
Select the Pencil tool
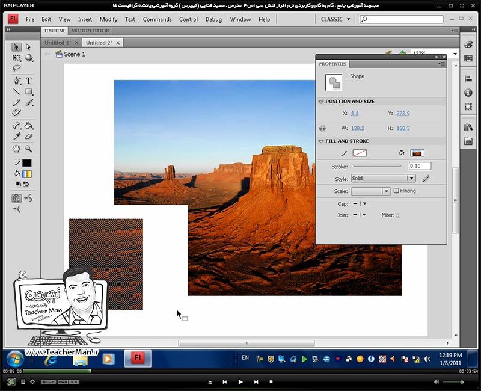[17, 102]
